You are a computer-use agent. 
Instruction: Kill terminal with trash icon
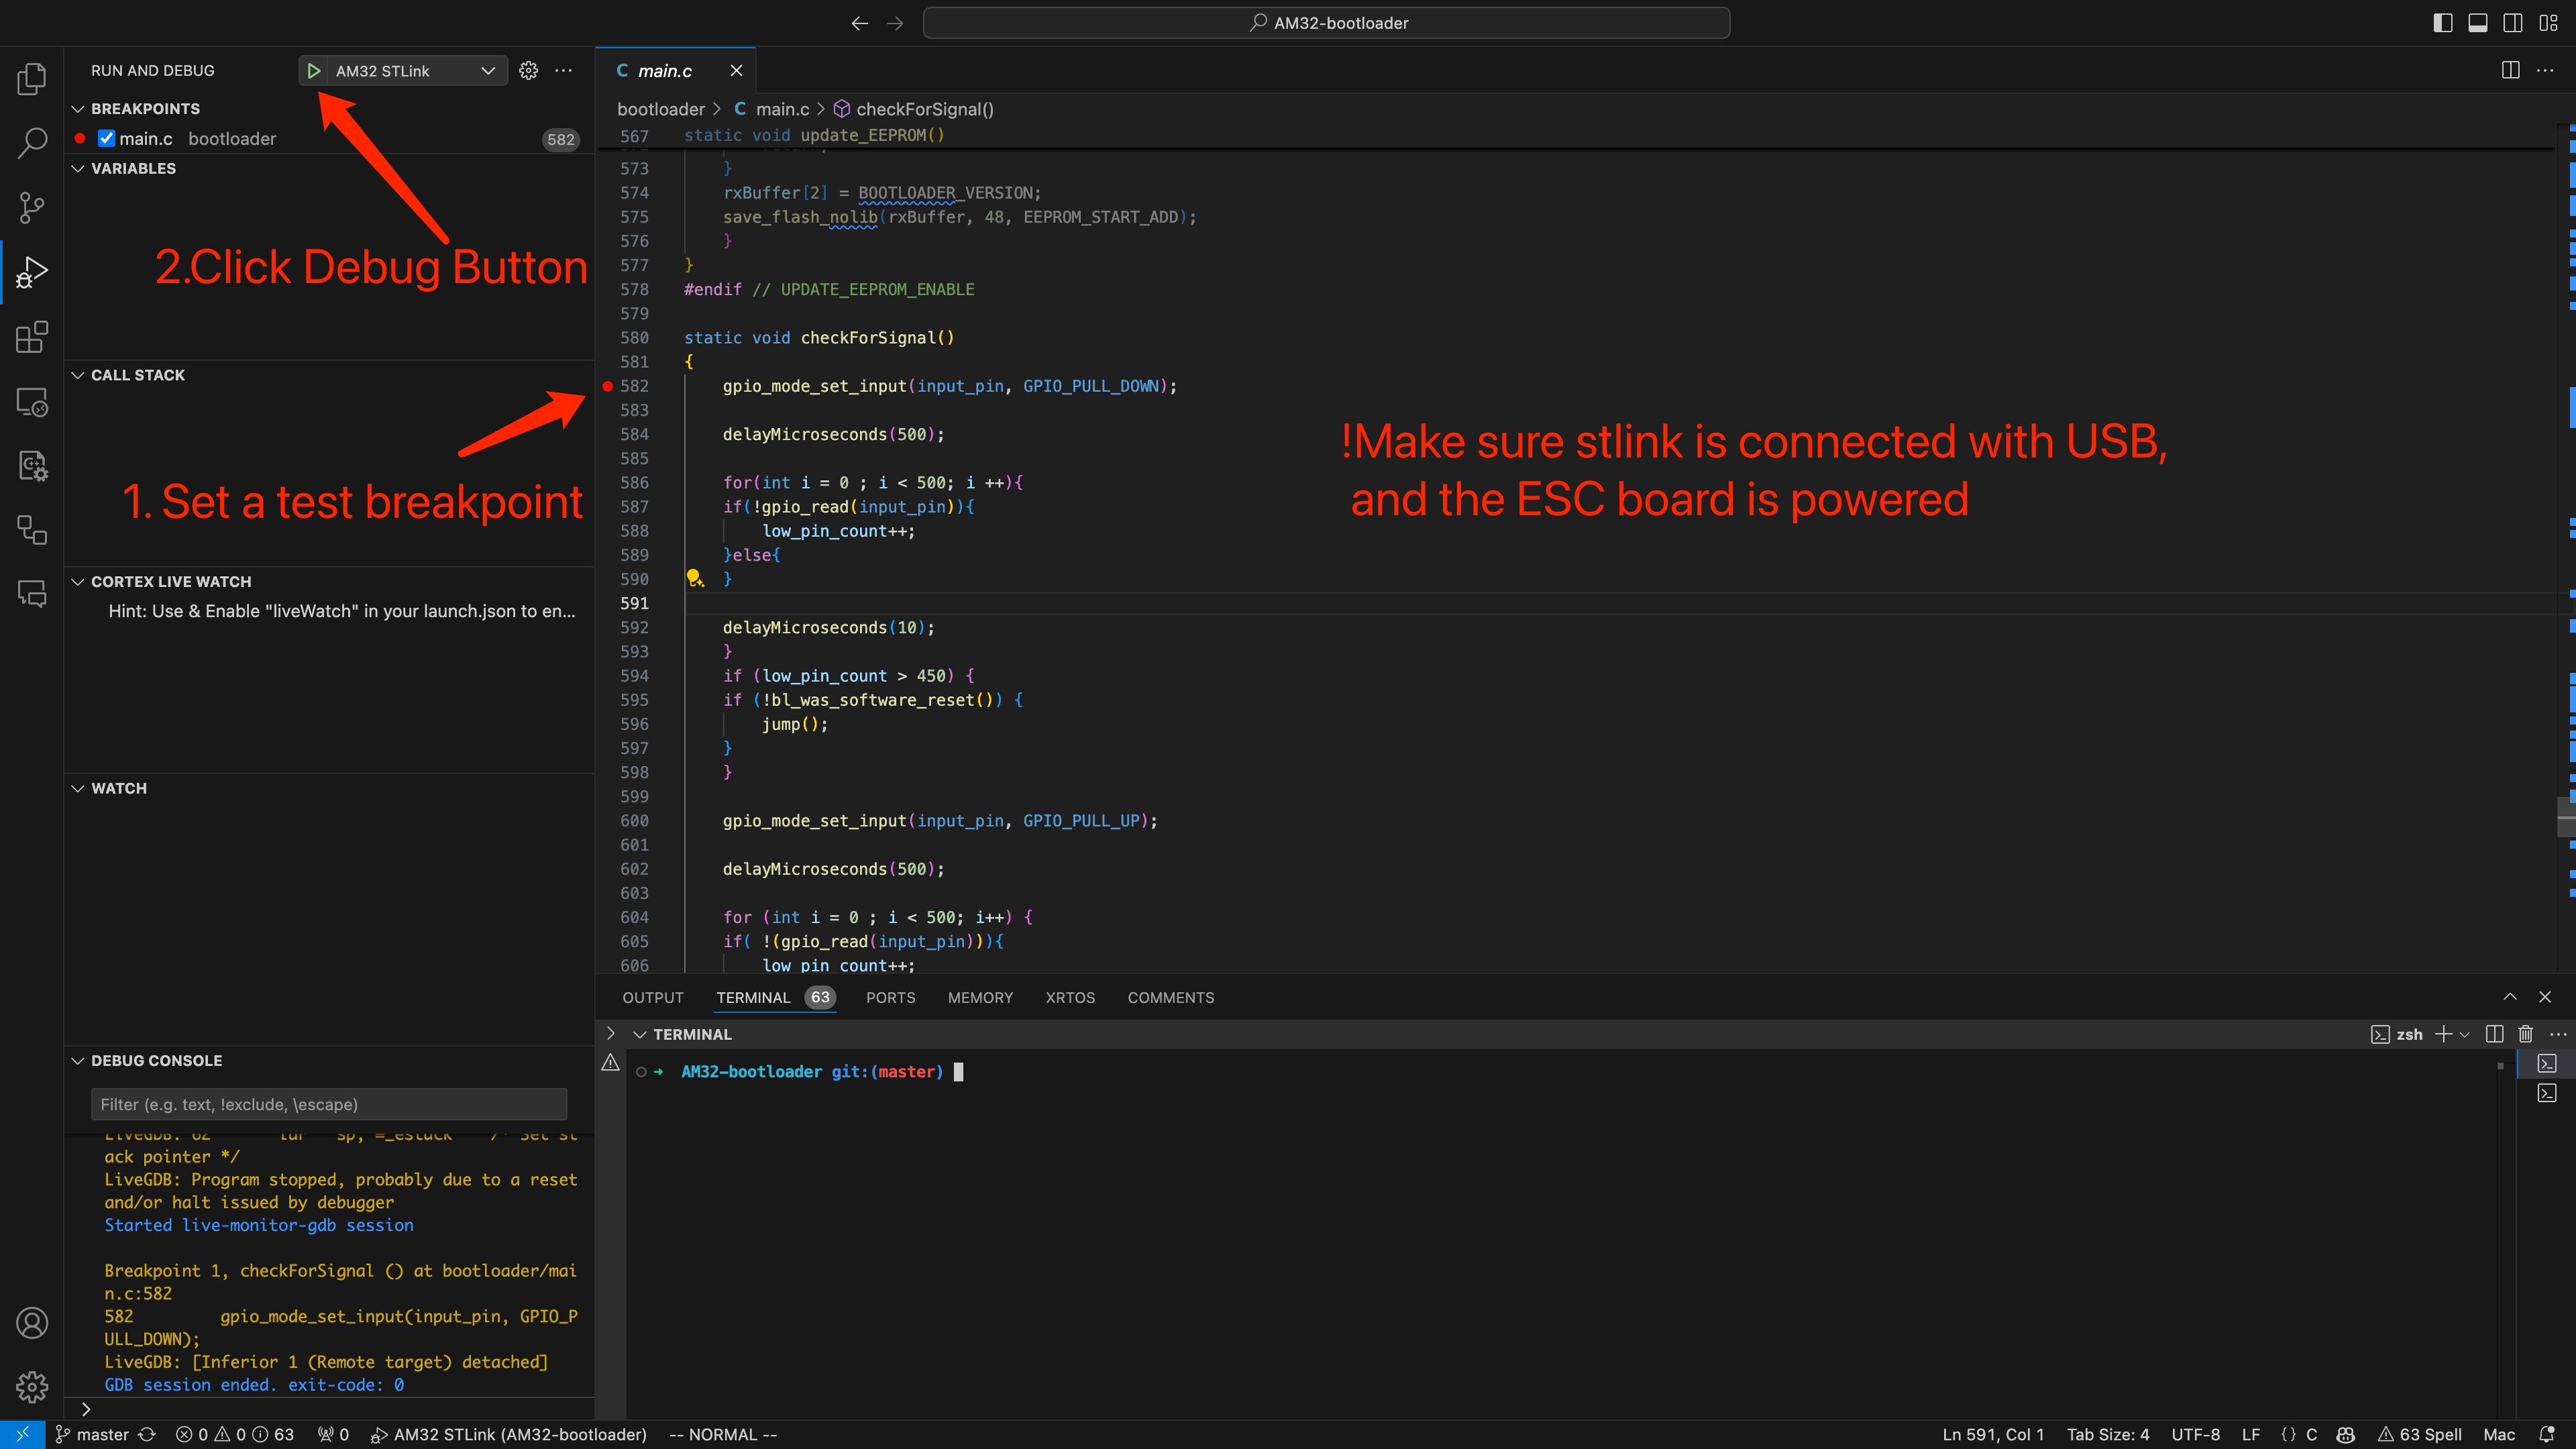point(2526,1034)
